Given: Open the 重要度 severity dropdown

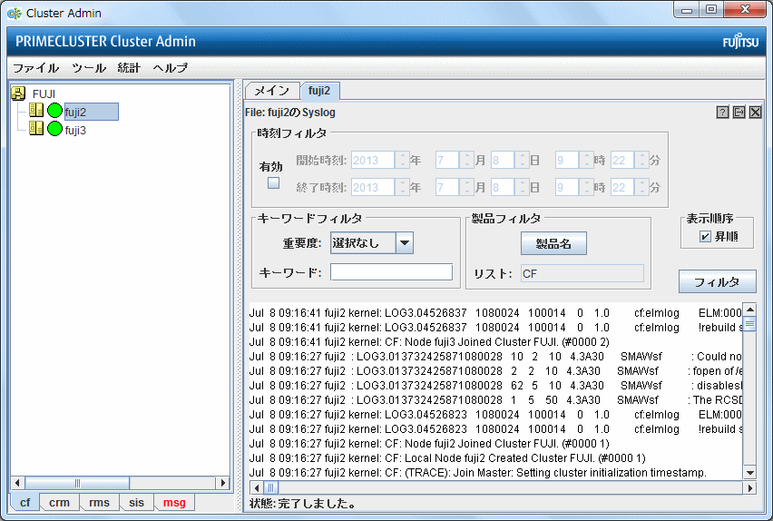Looking at the screenshot, I should [x=405, y=242].
